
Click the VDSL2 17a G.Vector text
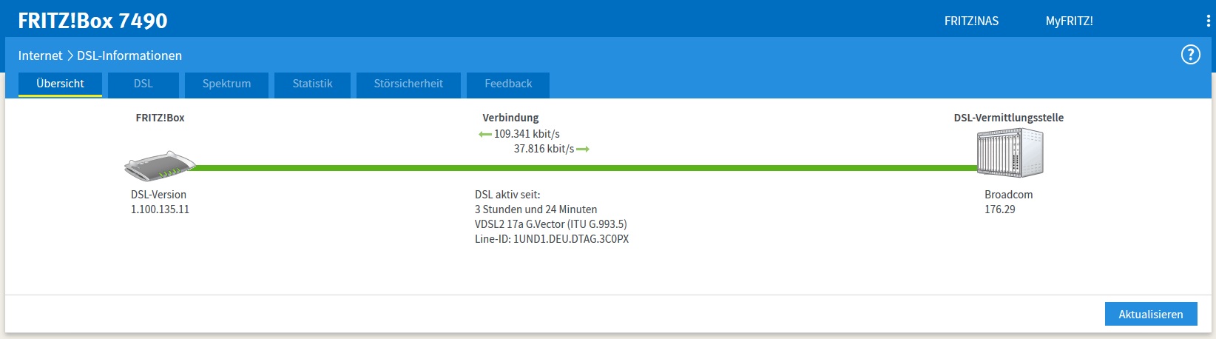[x=550, y=224]
